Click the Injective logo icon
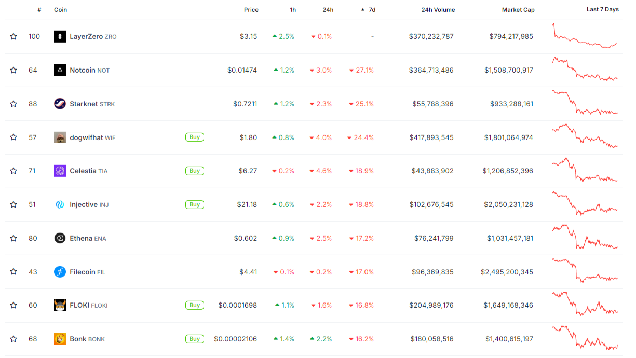 (60, 204)
